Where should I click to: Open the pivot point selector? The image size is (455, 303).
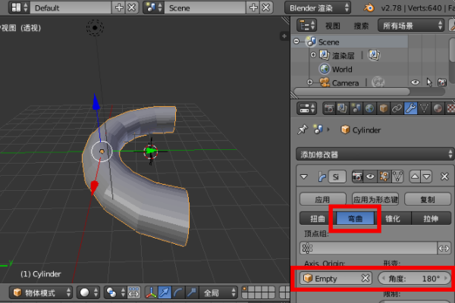115,292
